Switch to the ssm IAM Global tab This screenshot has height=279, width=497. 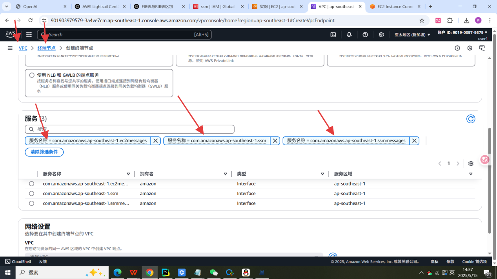click(x=219, y=6)
